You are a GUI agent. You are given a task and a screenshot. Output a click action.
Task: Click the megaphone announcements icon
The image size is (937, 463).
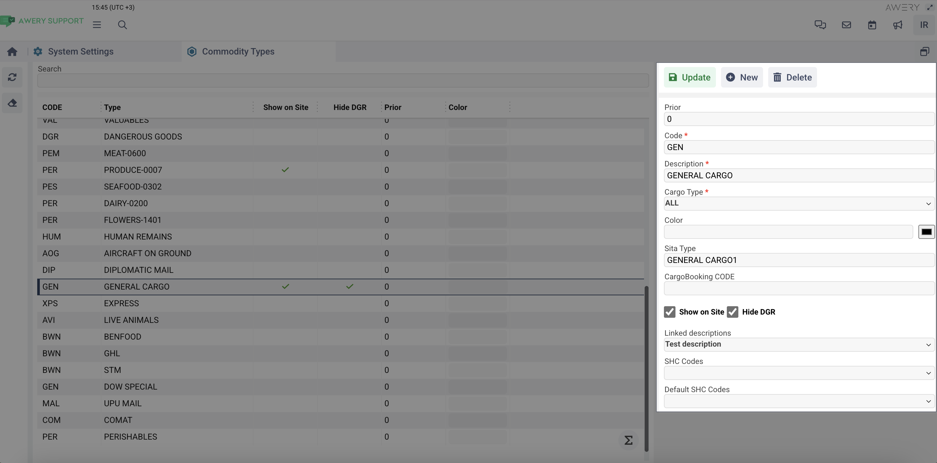(x=898, y=25)
